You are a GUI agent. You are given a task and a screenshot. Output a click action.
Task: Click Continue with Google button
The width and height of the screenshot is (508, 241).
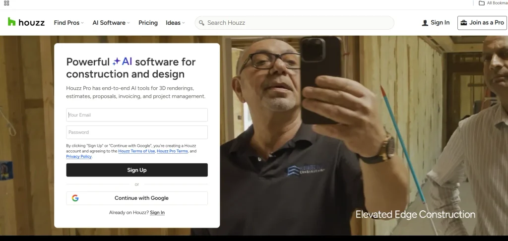[x=137, y=198]
